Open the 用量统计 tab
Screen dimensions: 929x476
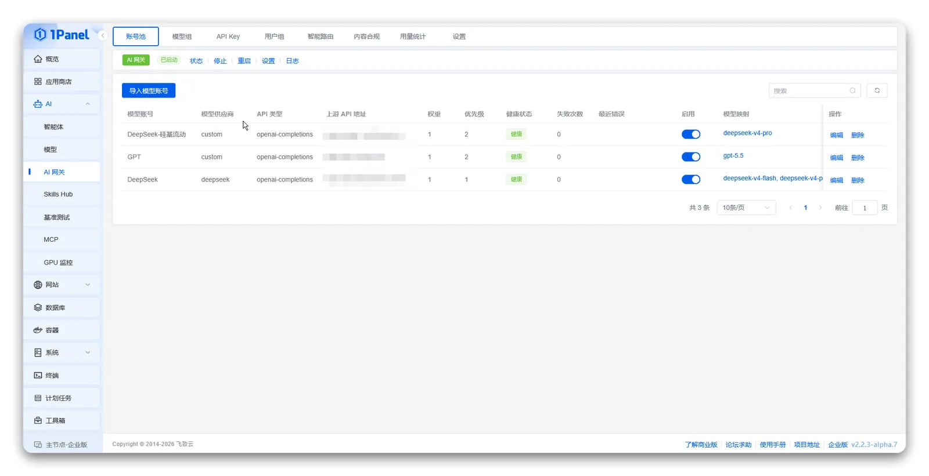point(413,37)
